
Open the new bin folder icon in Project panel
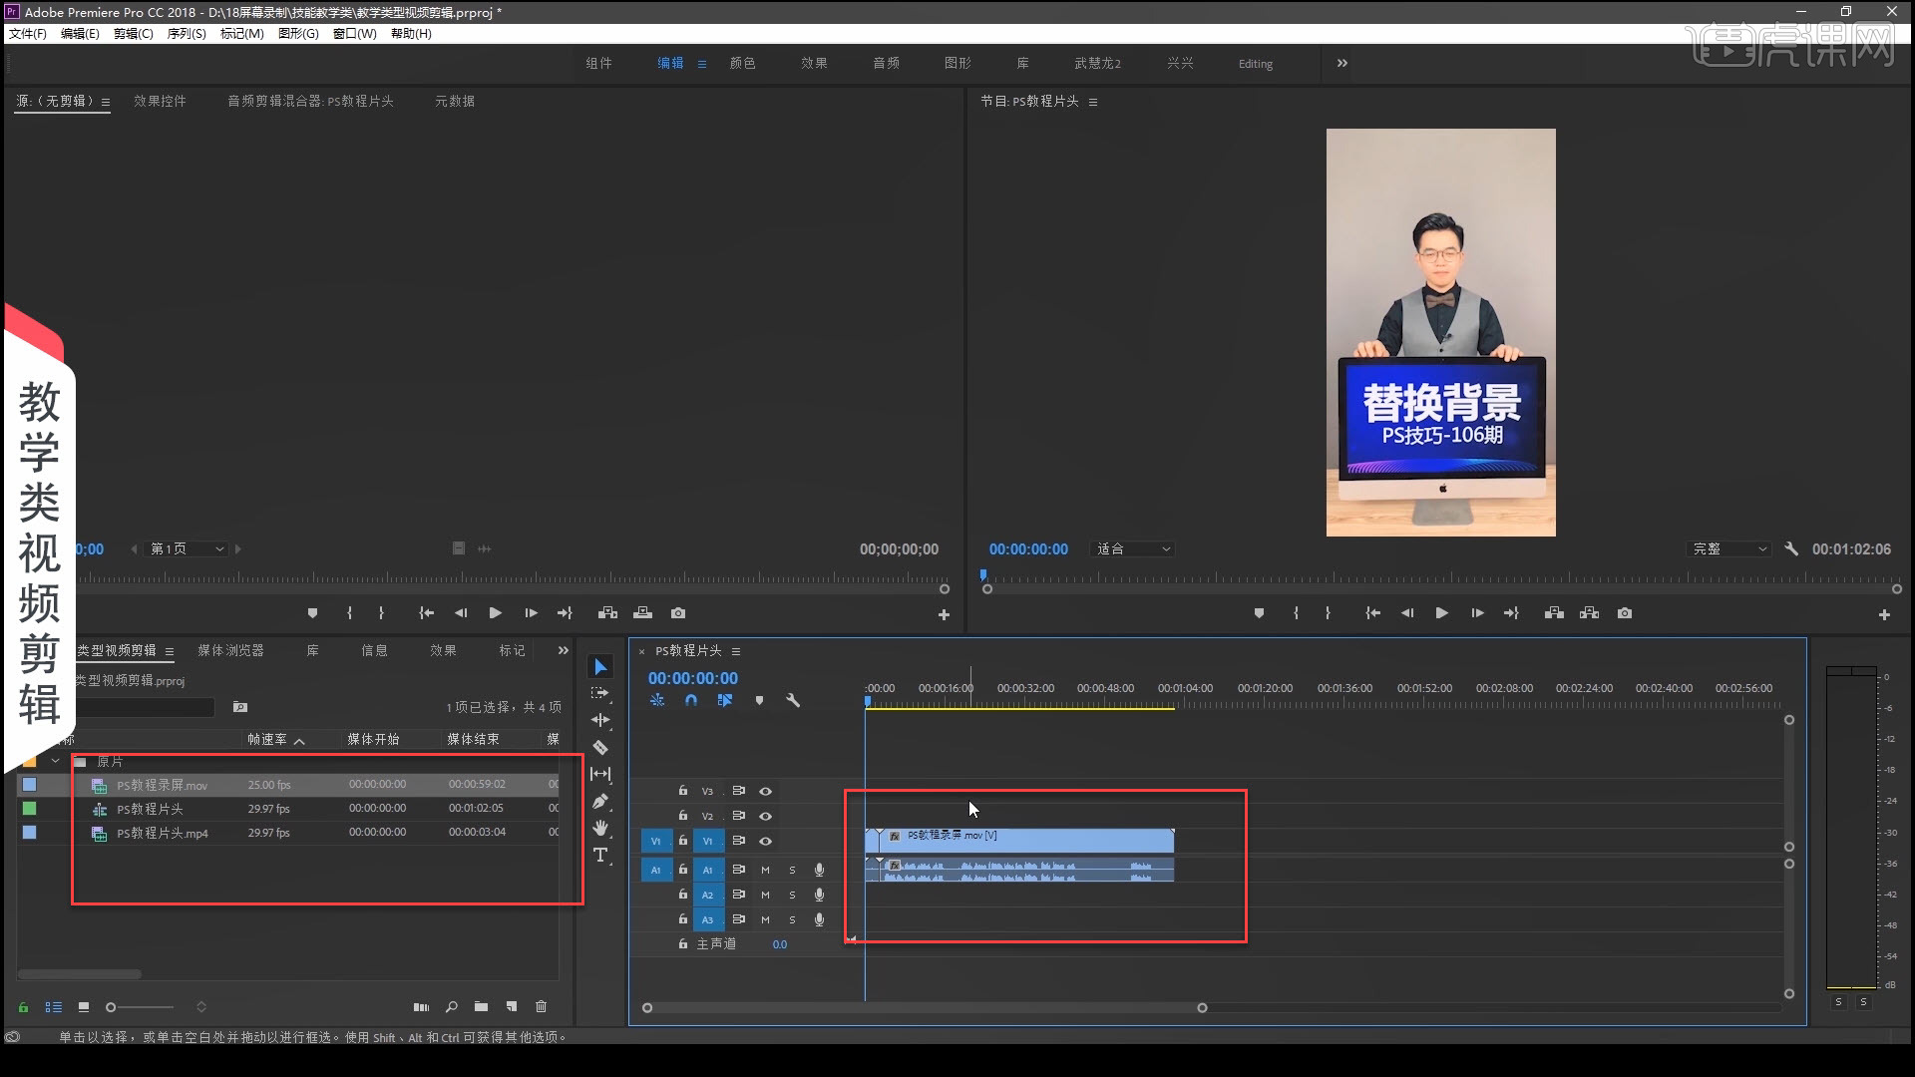pyautogui.click(x=481, y=1007)
